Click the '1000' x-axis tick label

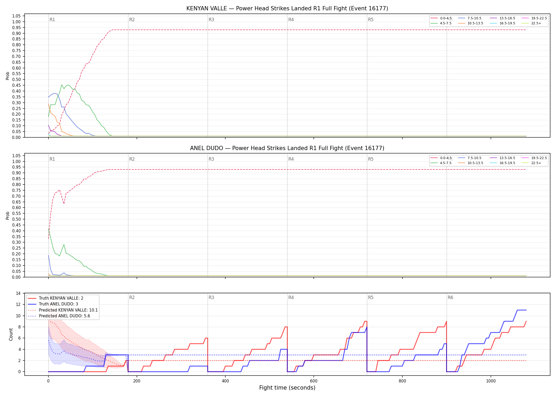point(491,381)
